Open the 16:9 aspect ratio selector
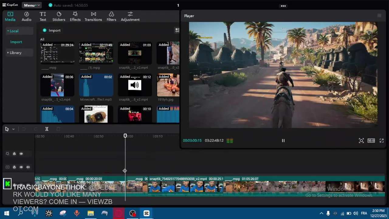The image size is (389, 219). [371, 141]
